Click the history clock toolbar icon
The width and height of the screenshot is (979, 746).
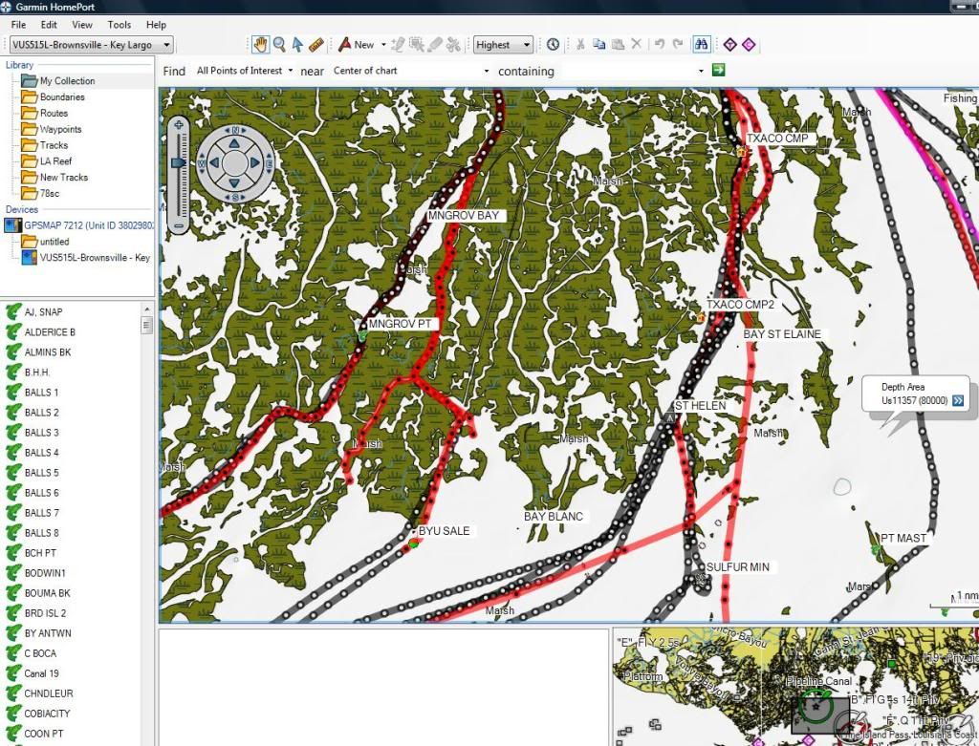[553, 44]
